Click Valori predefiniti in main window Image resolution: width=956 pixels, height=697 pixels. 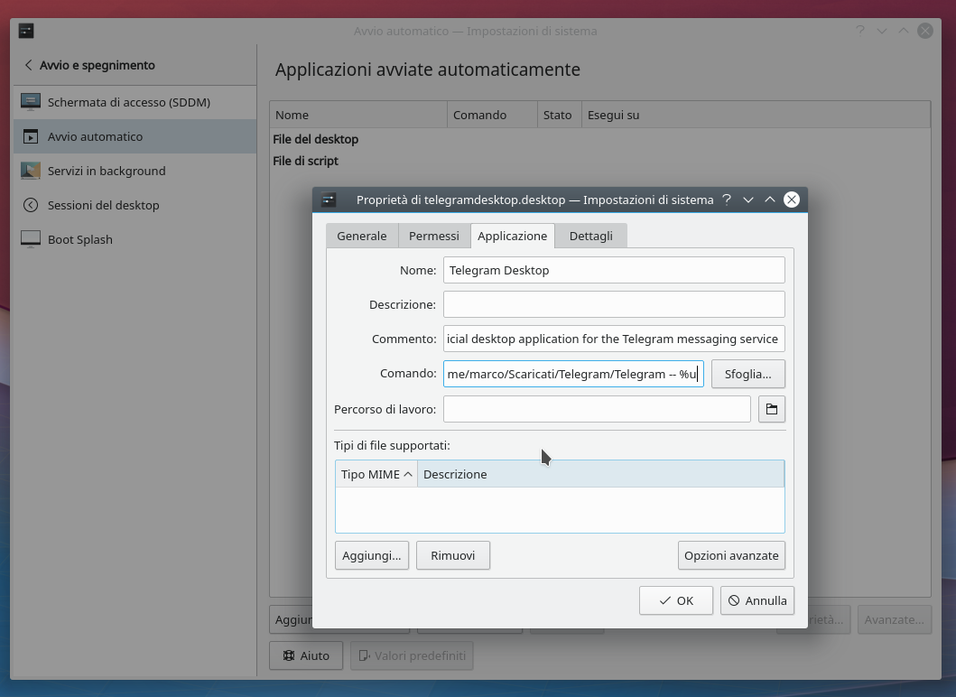(413, 655)
